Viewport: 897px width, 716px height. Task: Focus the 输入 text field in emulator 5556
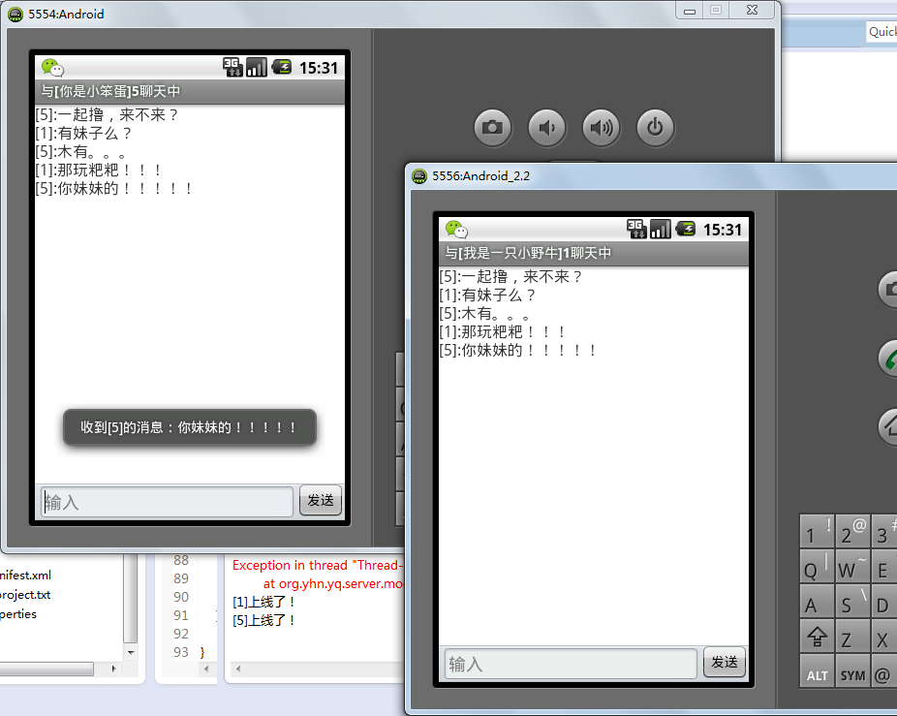(571, 664)
